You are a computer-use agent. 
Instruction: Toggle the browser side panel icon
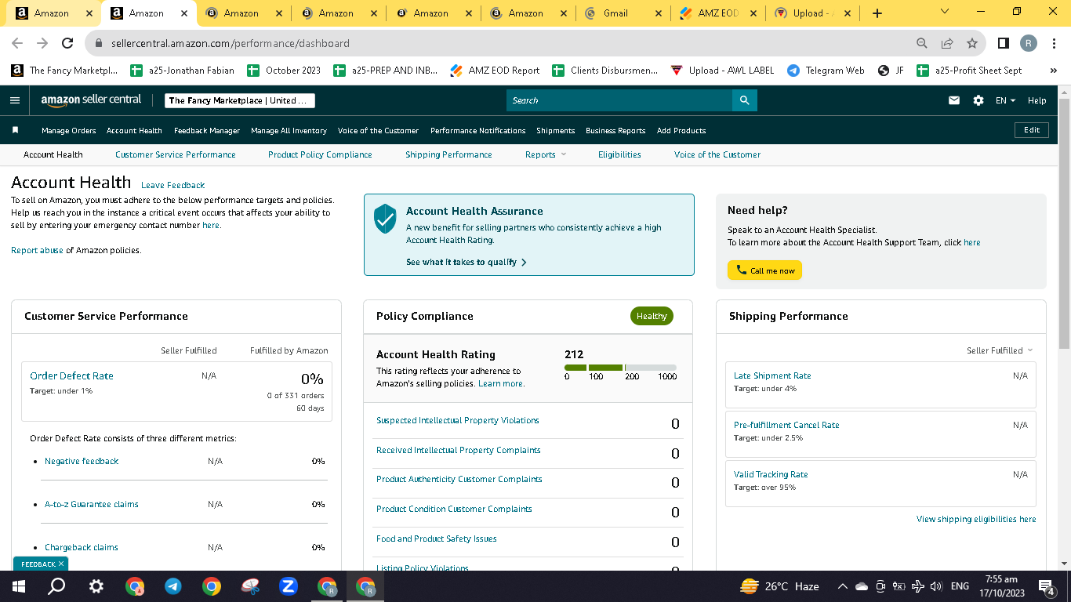1003,43
